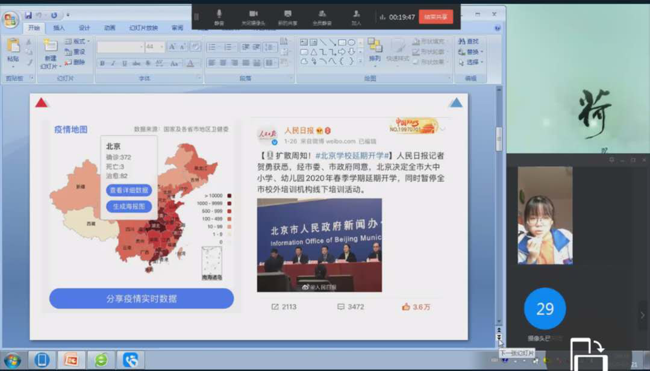Click the Reset (重设) slide button
This screenshot has width=650, height=371.
pyautogui.click(x=75, y=52)
